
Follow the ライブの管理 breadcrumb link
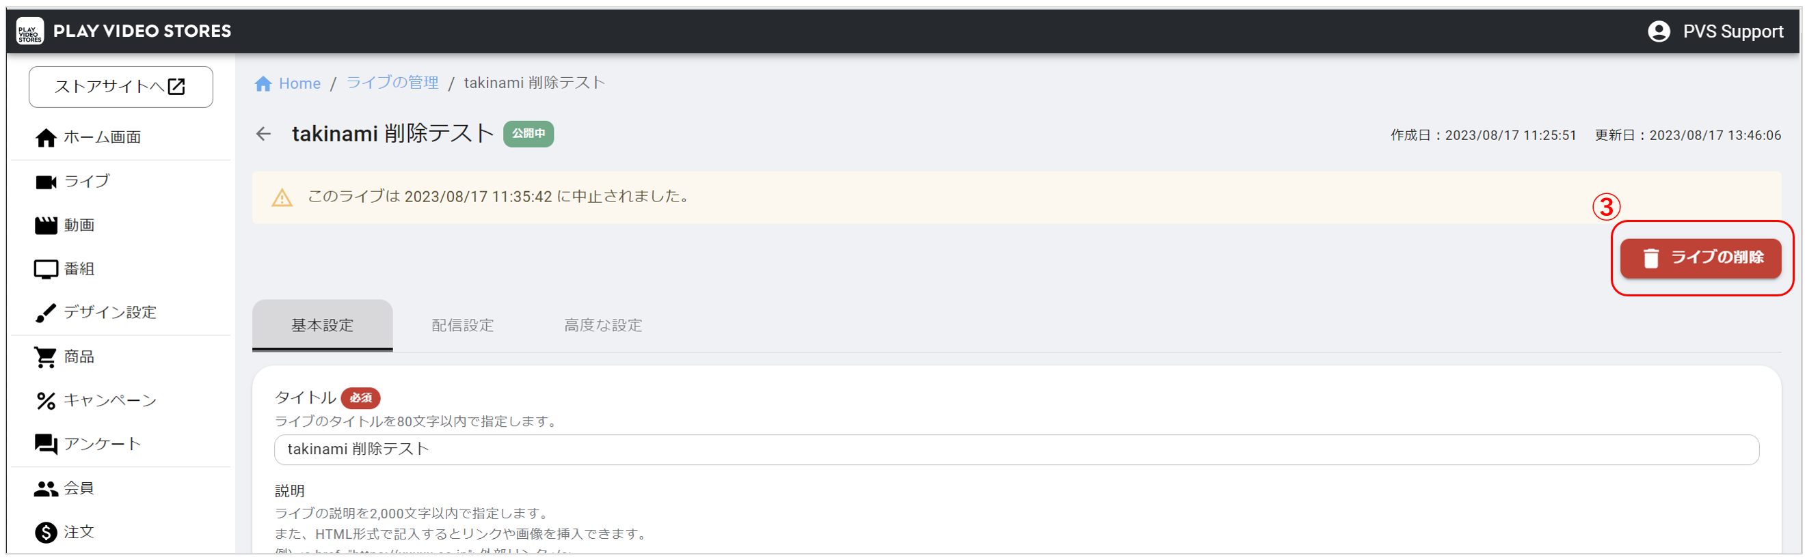click(x=392, y=83)
